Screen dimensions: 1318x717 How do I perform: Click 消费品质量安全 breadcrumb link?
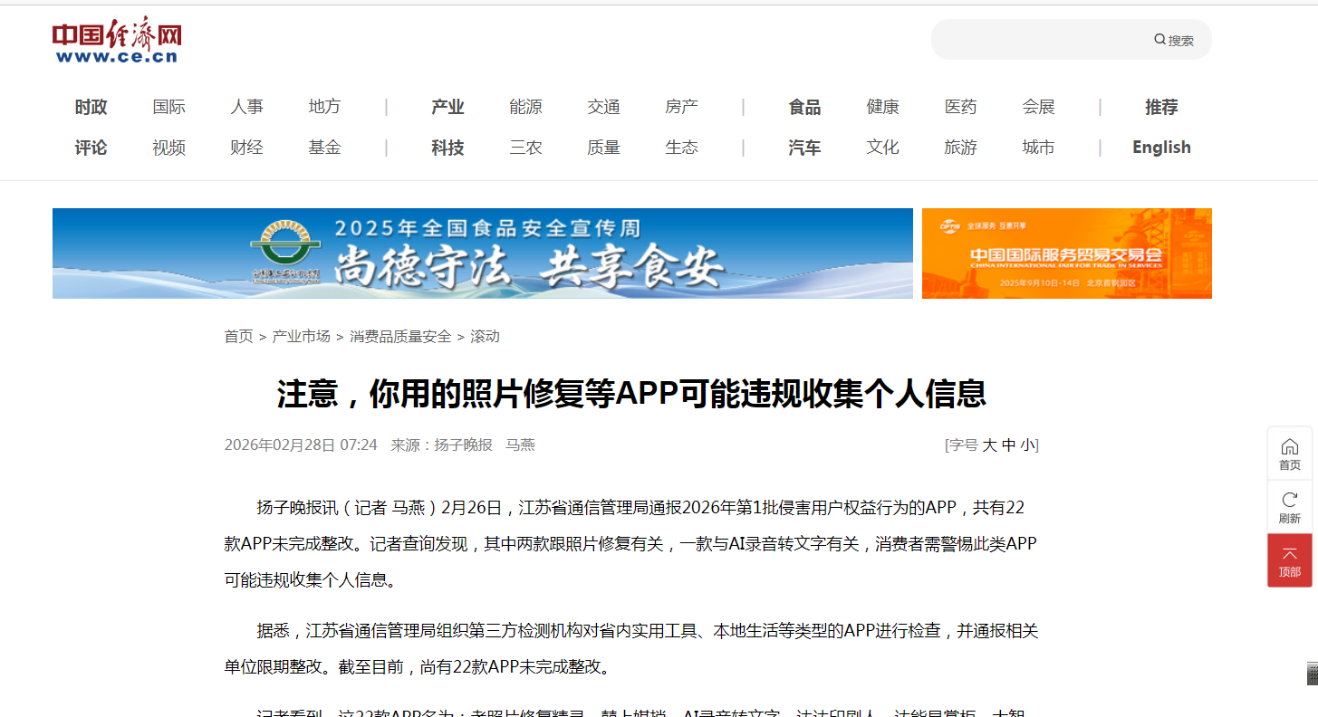pos(400,337)
